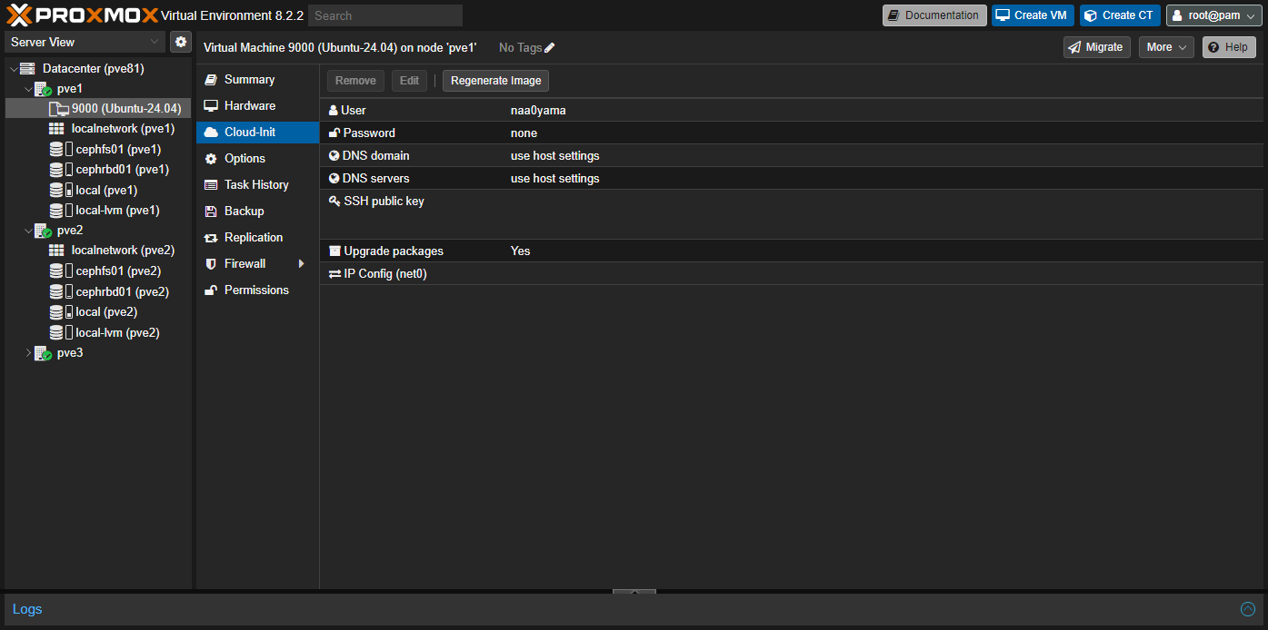Screen dimensions: 1268x630
Task: Select the User row value naa0yama
Action: (538, 111)
